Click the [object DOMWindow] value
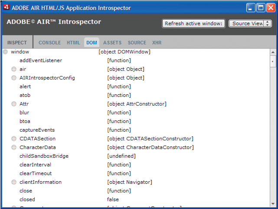Screen dimensions: 278x209 [124, 52]
